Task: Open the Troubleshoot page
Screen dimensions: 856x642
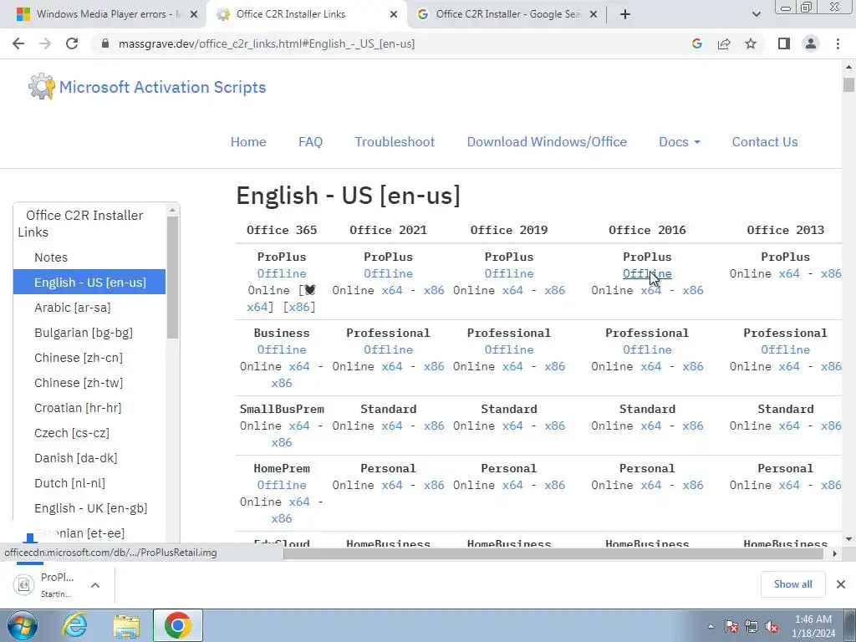Action: 395,142
